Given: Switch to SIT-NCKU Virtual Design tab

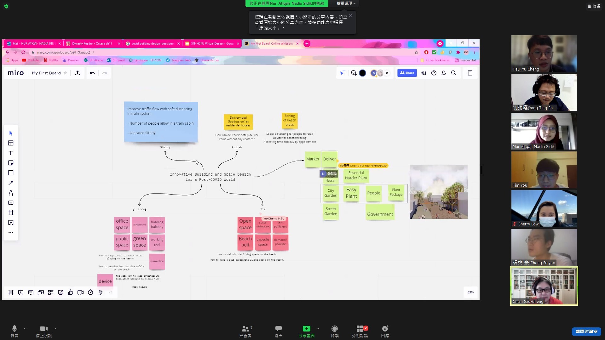Looking at the screenshot, I should 212,43.
